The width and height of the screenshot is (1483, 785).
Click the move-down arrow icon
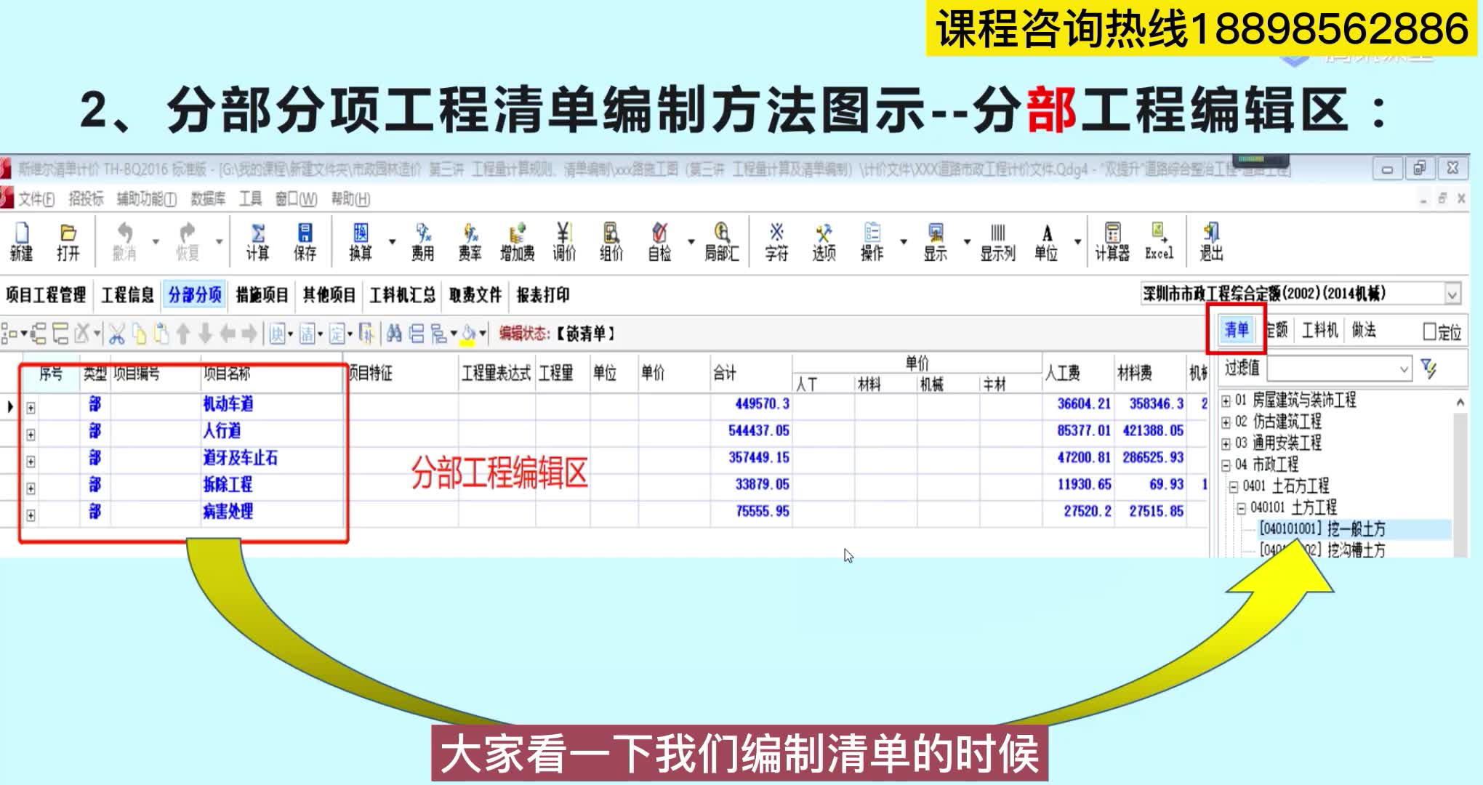pos(205,334)
